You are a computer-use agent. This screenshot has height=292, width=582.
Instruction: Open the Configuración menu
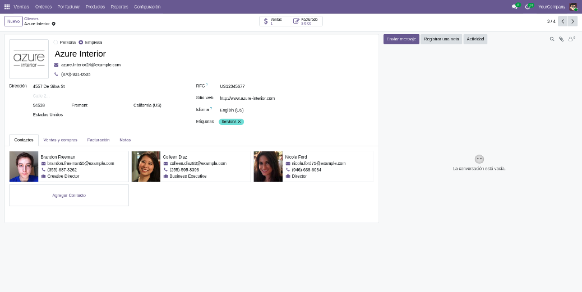click(147, 7)
